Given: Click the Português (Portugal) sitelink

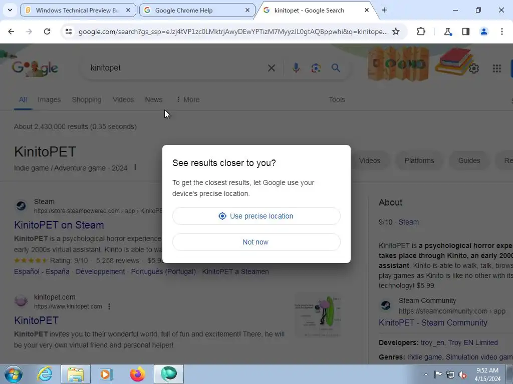Looking at the screenshot, I should pyautogui.click(x=163, y=271).
